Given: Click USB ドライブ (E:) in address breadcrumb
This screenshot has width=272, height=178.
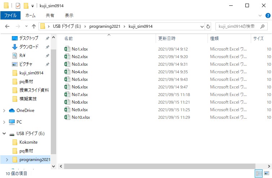Looking at the screenshot, I should (67, 26).
